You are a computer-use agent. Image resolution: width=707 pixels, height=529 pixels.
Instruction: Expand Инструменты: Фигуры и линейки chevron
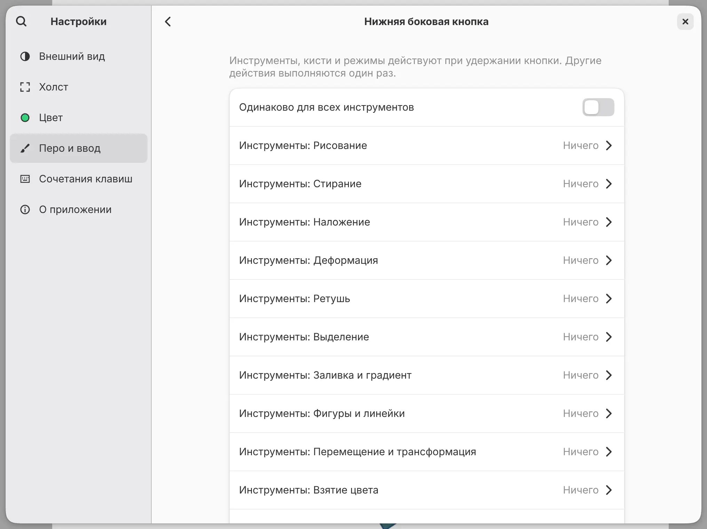pos(609,413)
